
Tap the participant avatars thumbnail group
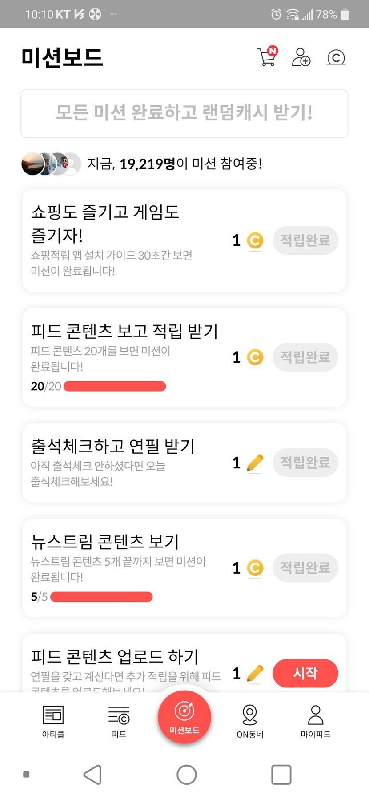(x=51, y=164)
